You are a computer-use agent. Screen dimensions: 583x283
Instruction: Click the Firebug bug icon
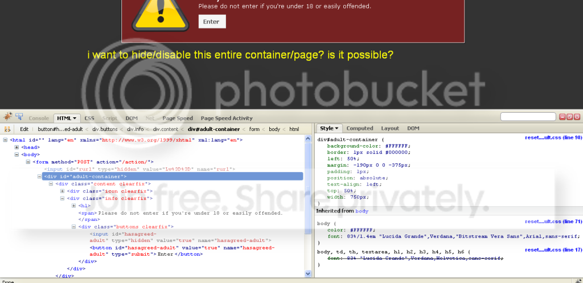(7, 117)
